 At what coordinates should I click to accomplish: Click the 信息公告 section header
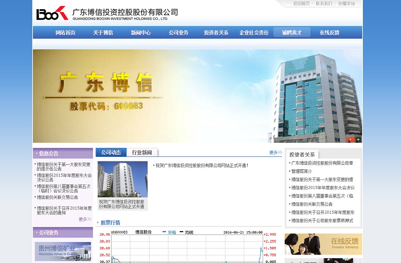tap(63, 154)
